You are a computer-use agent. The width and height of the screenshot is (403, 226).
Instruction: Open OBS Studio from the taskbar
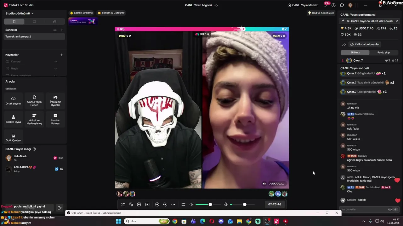[x=267, y=221]
